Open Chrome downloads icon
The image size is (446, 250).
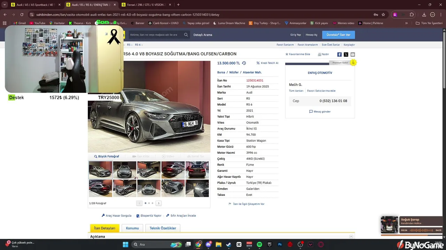point(424,15)
